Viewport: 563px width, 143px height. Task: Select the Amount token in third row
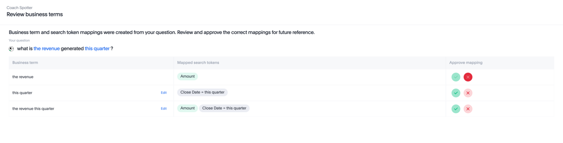click(x=187, y=108)
